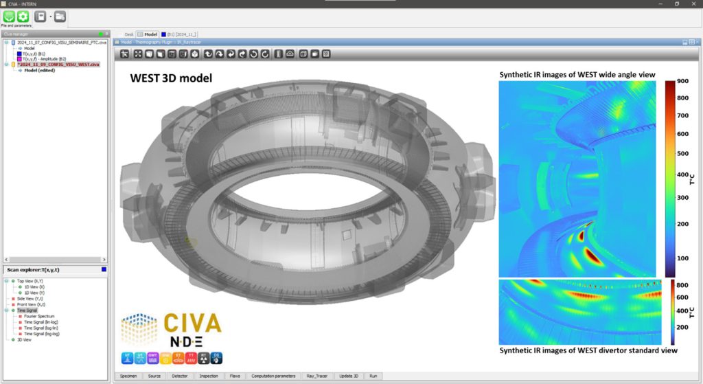
Task: Open the Source tab at the bottom
Action: click(154, 376)
